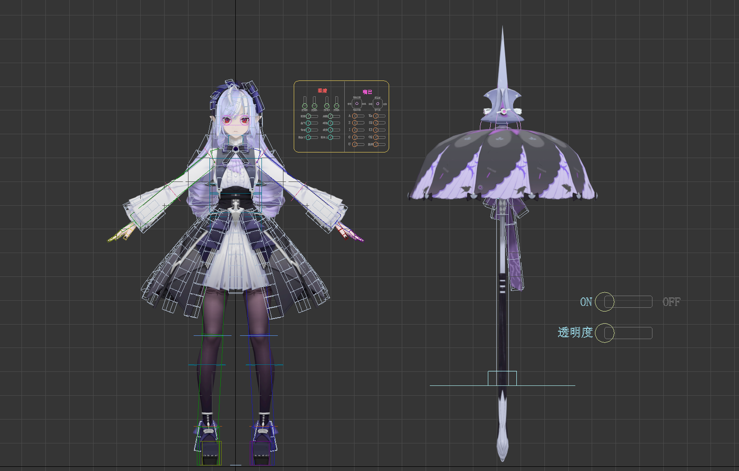Select the umbrella ON/OFF slider handle

click(605, 302)
